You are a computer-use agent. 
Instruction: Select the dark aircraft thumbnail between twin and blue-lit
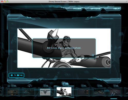click(x=99, y=92)
